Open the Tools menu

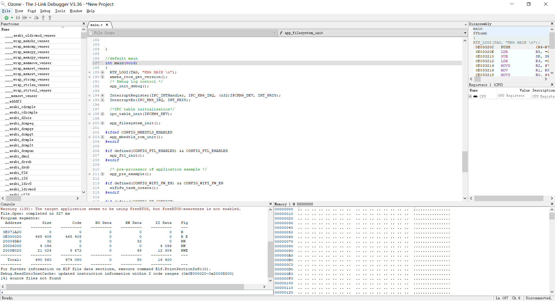pyautogui.click(x=60, y=11)
